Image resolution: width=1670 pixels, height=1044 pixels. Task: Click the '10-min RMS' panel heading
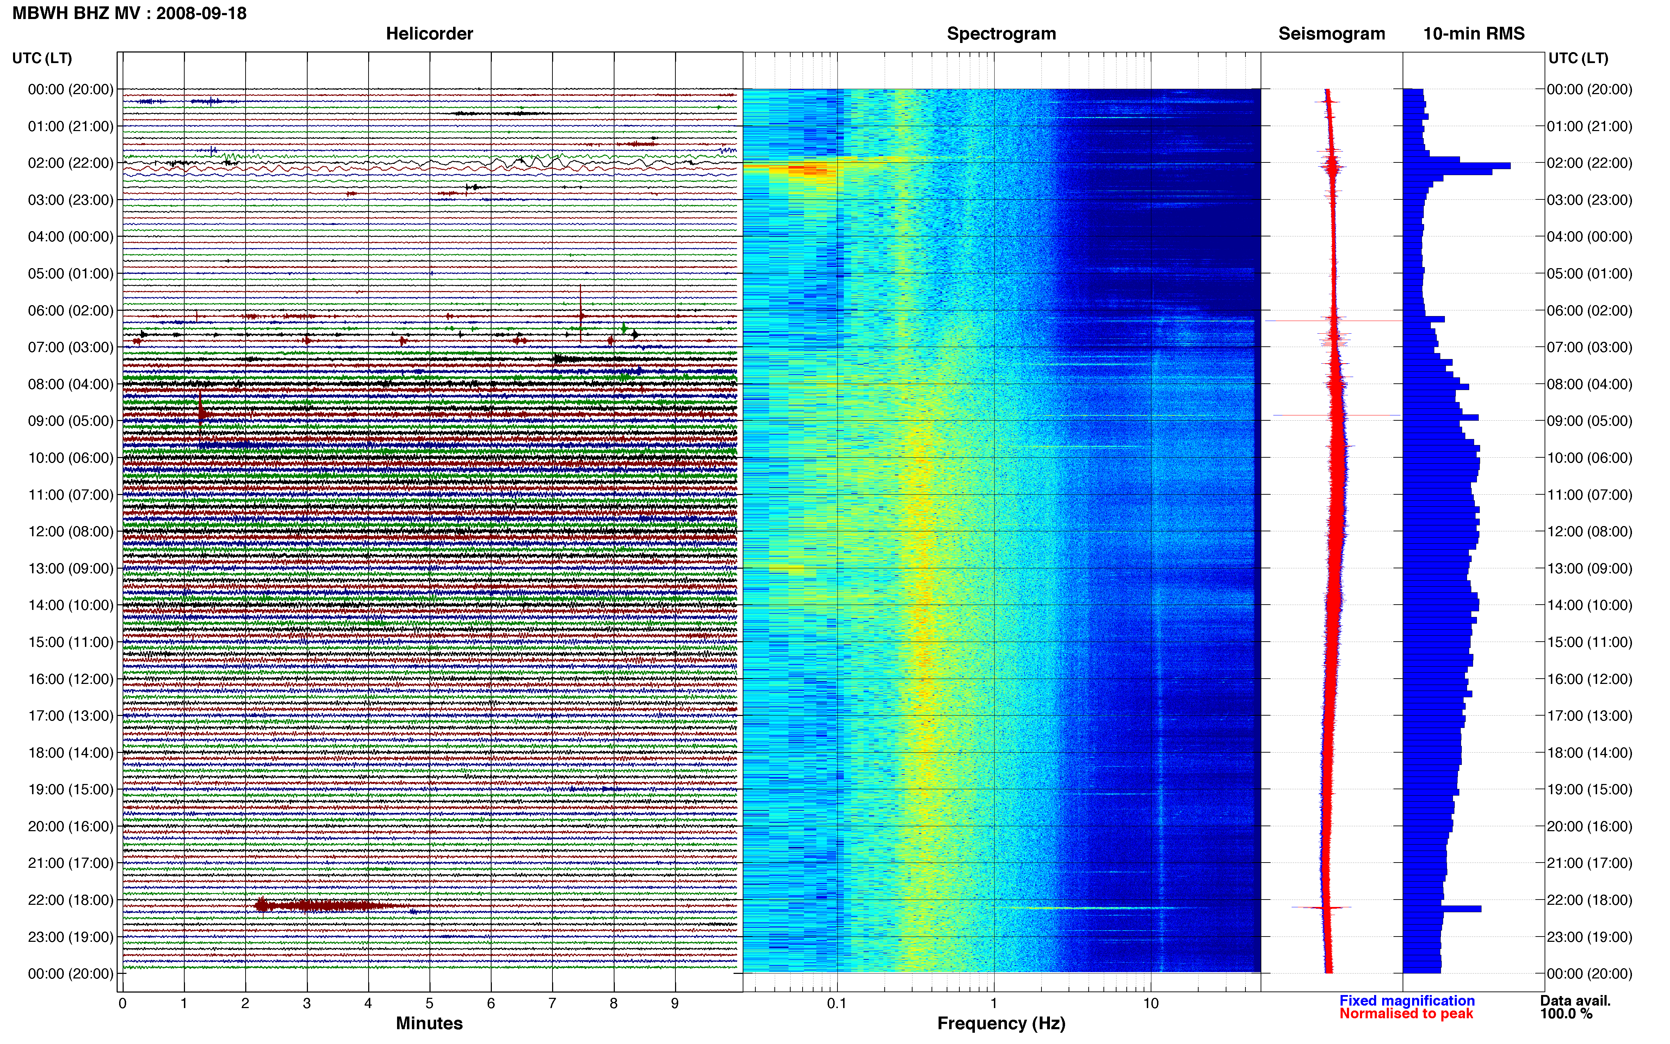1474,34
